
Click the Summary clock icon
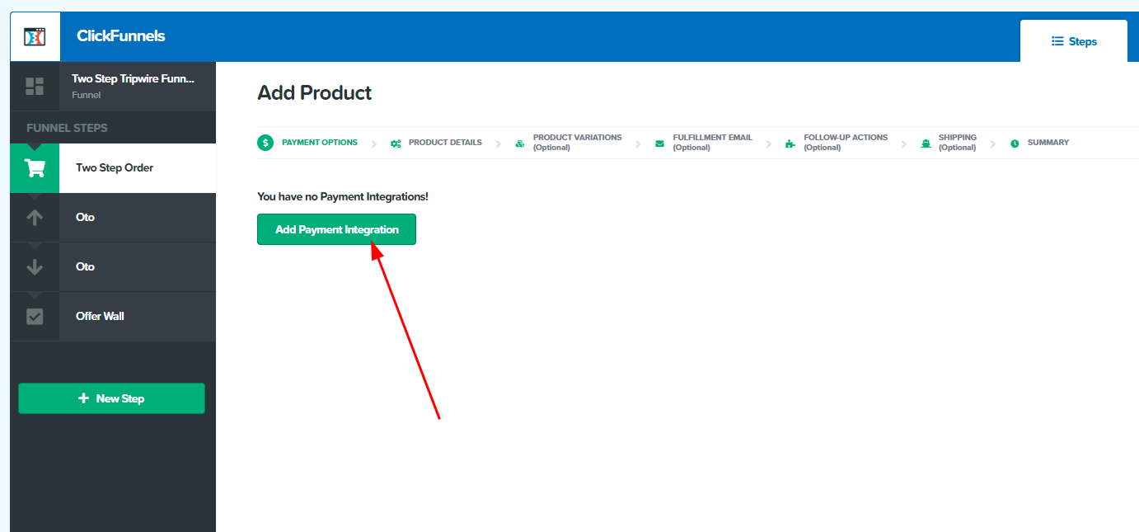(1015, 144)
